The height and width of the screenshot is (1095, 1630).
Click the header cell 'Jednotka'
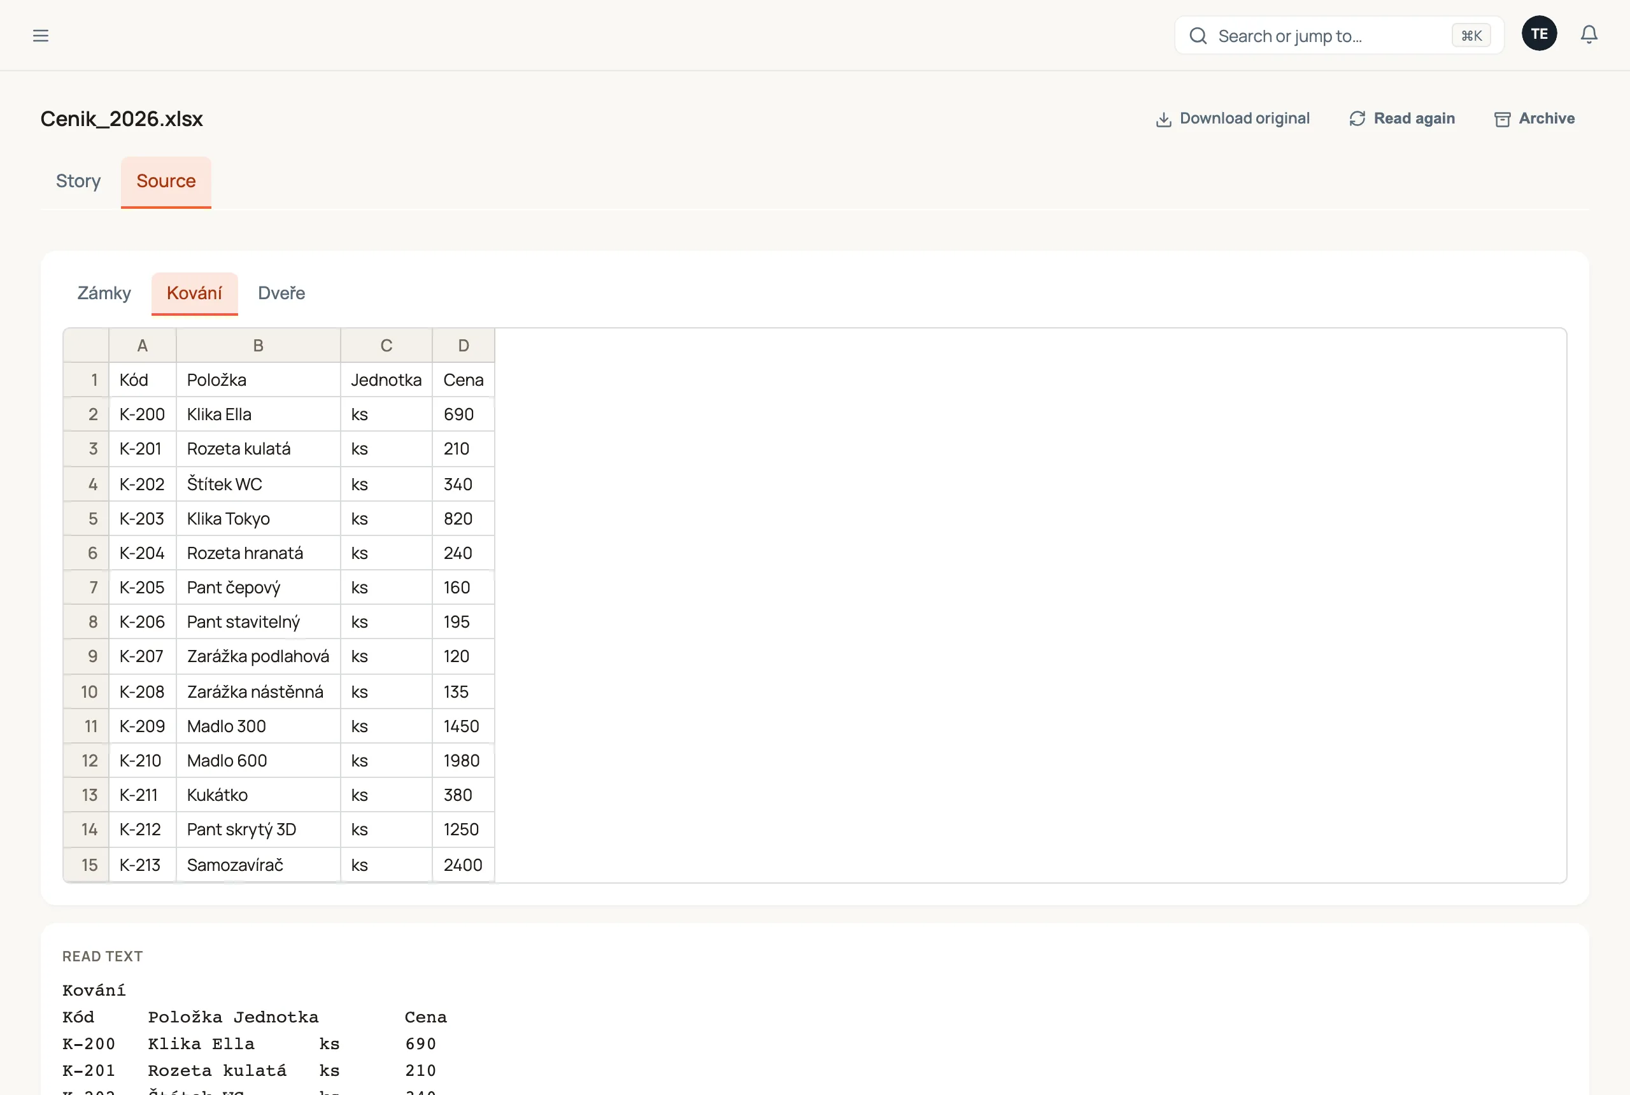click(386, 380)
